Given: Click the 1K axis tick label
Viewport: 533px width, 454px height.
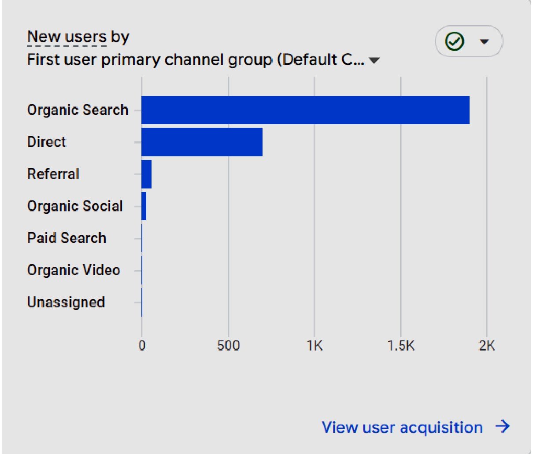Looking at the screenshot, I should 315,346.
